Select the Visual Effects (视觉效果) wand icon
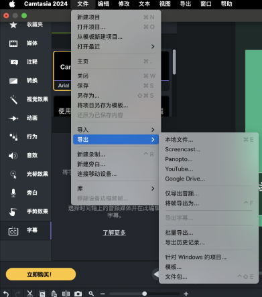The image size is (262, 297). [13, 100]
